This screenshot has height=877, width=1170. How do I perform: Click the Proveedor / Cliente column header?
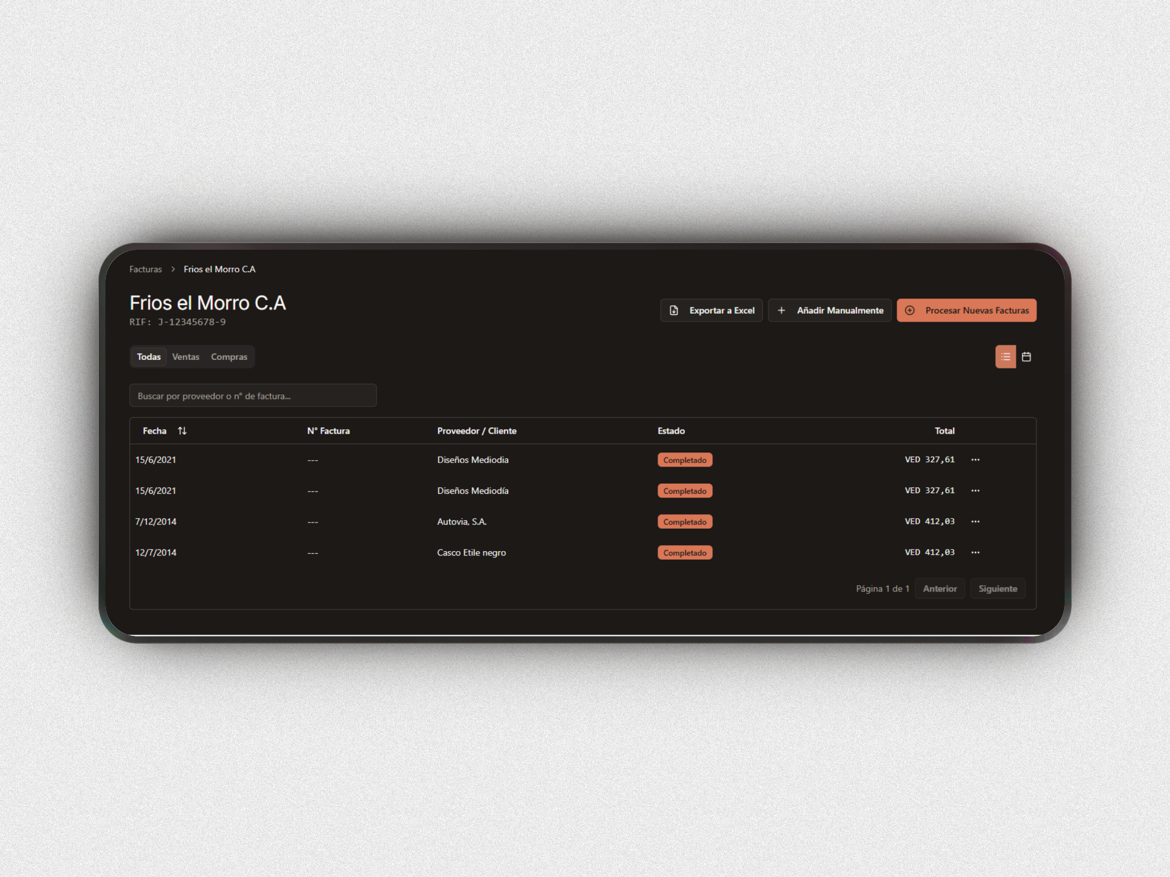coord(477,431)
